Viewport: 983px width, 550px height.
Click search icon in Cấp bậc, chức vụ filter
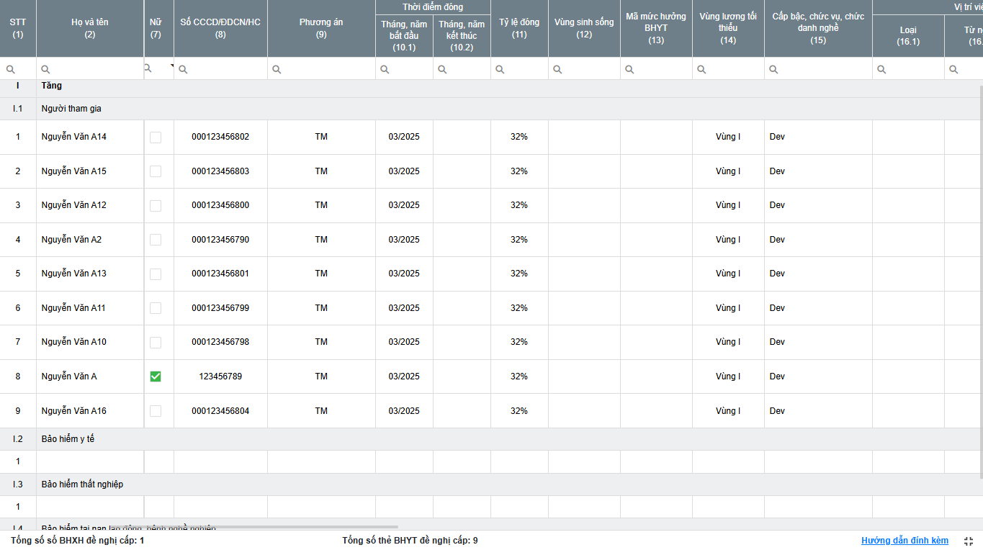pos(773,70)
